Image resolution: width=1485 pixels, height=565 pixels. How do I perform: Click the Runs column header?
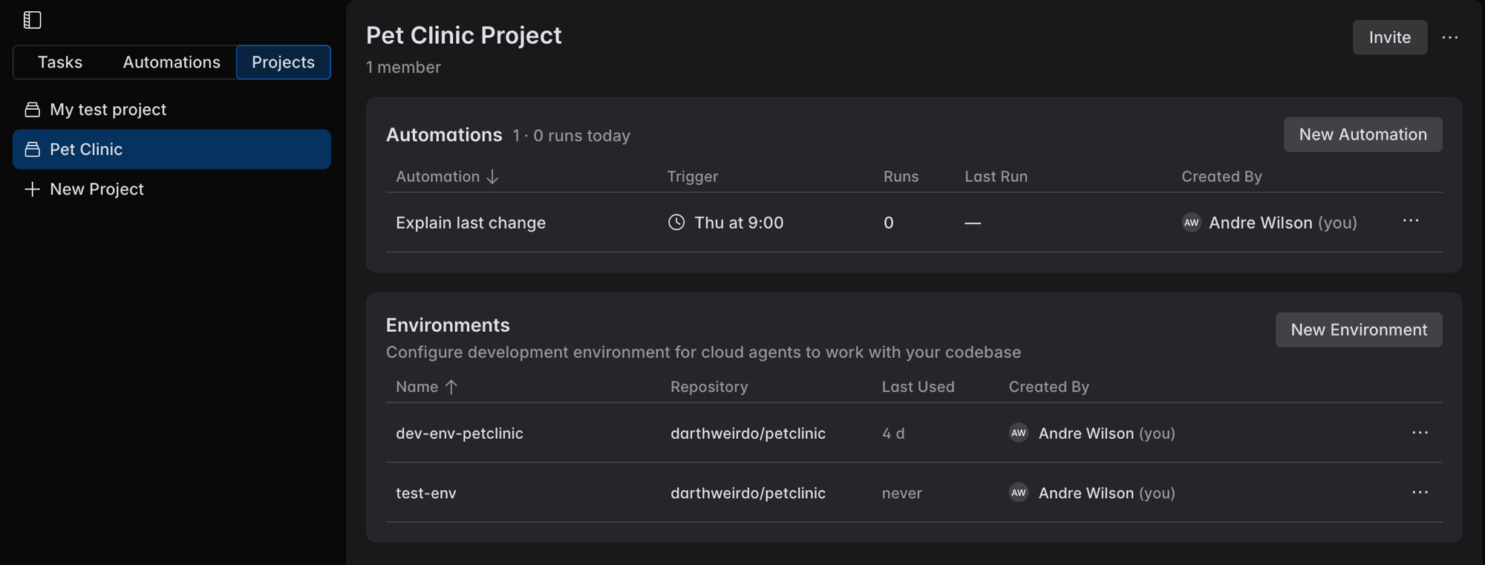(x=901, y=177)
